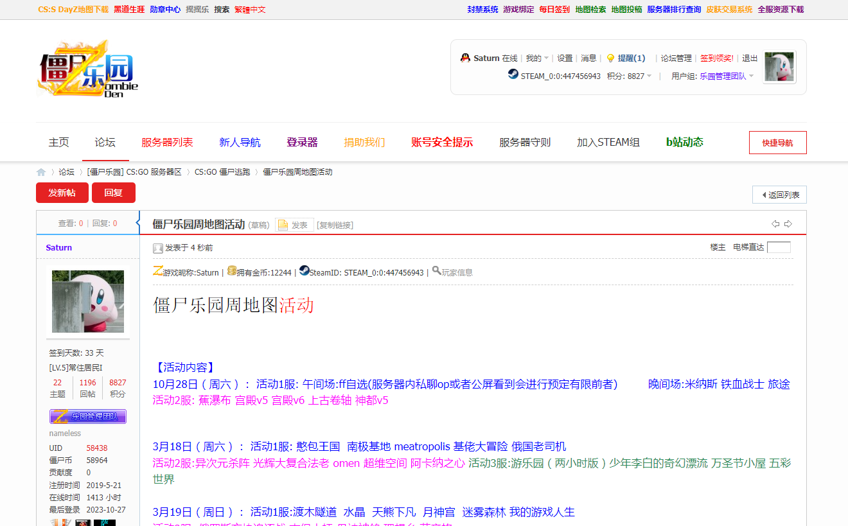Open the 新人导航 nav tab
Viewport: 848px width, 526px height.
240,143
